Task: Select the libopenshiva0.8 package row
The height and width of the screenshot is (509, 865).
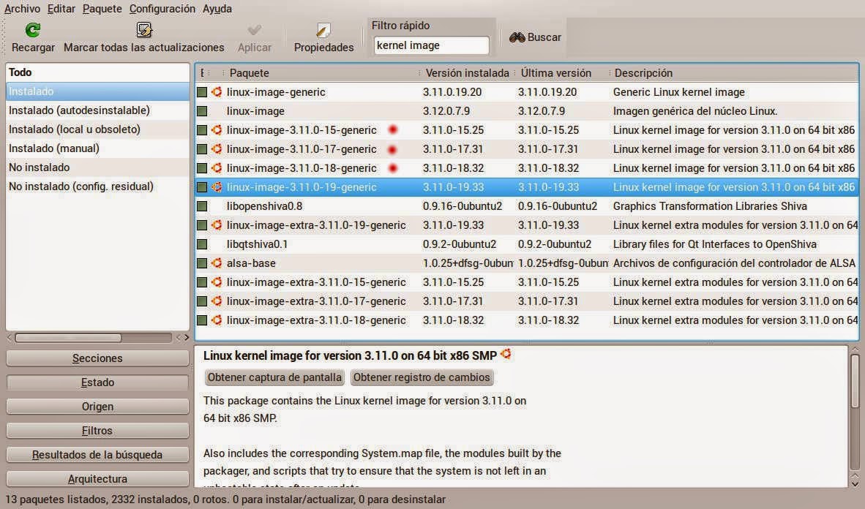Action: click(527, 206)
